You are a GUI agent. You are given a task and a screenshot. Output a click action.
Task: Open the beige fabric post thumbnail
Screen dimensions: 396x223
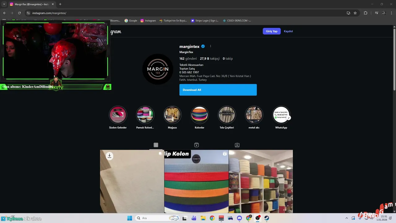[132, 181]
